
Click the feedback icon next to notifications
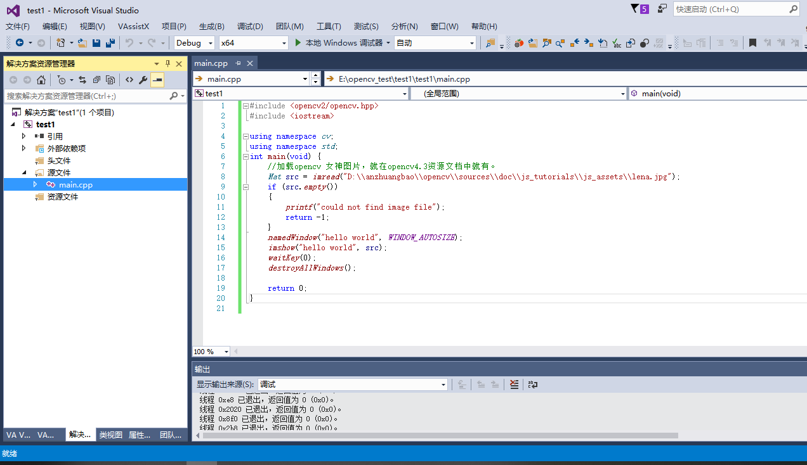point(662,9)
